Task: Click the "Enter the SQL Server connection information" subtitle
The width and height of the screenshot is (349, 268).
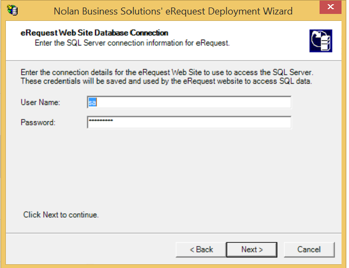Action: point(132,42)
